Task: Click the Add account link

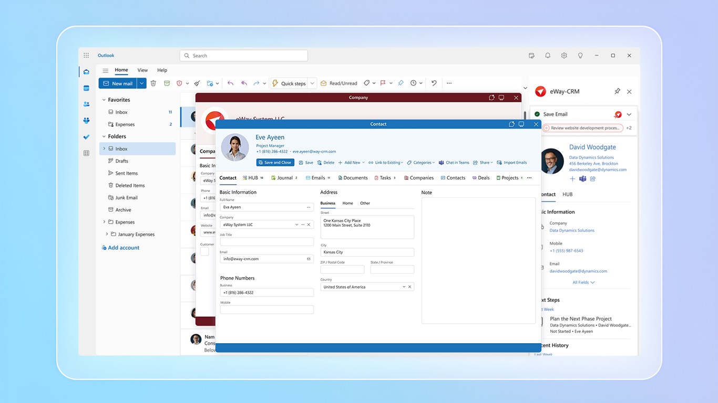Action: click(121, 248)
